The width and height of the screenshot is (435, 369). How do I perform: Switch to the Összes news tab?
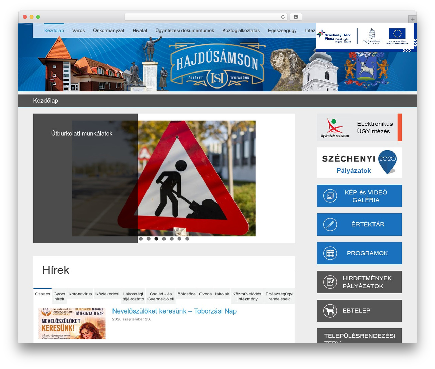pyautogui.click(x=42, y=294)
